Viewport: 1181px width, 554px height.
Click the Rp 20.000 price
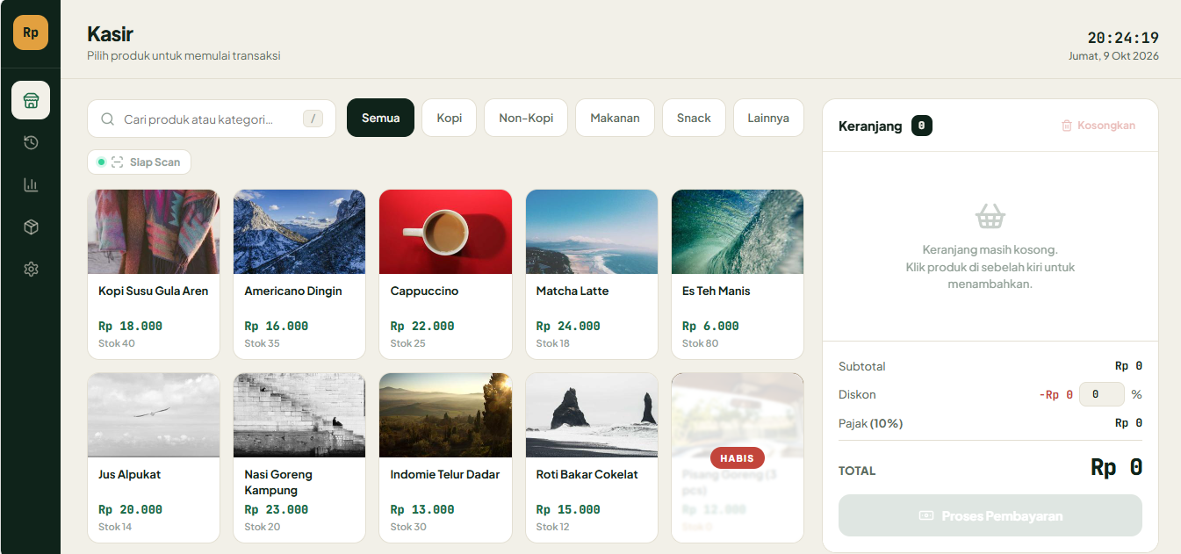tap(130, 509)
